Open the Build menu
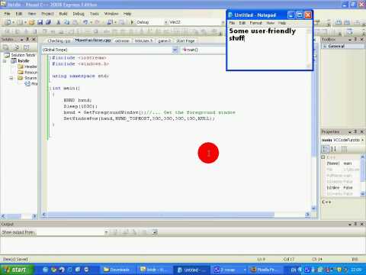366x275 pixels. (63, 14)
